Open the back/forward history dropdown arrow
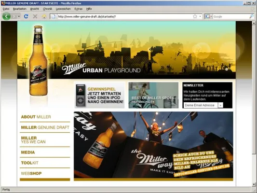Screen dimensions: 257x193 19,16
